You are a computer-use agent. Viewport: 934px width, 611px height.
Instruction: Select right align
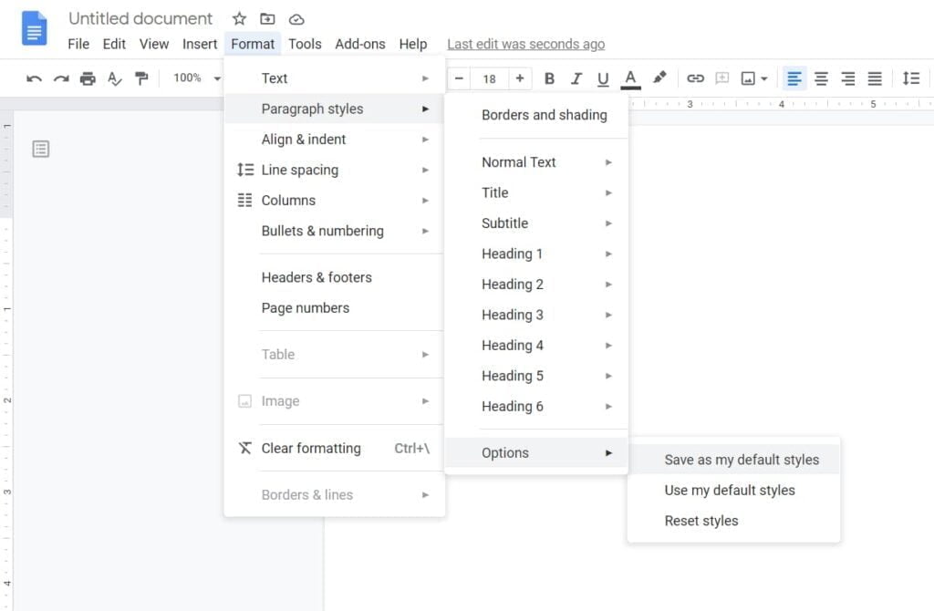click(847, 78)
